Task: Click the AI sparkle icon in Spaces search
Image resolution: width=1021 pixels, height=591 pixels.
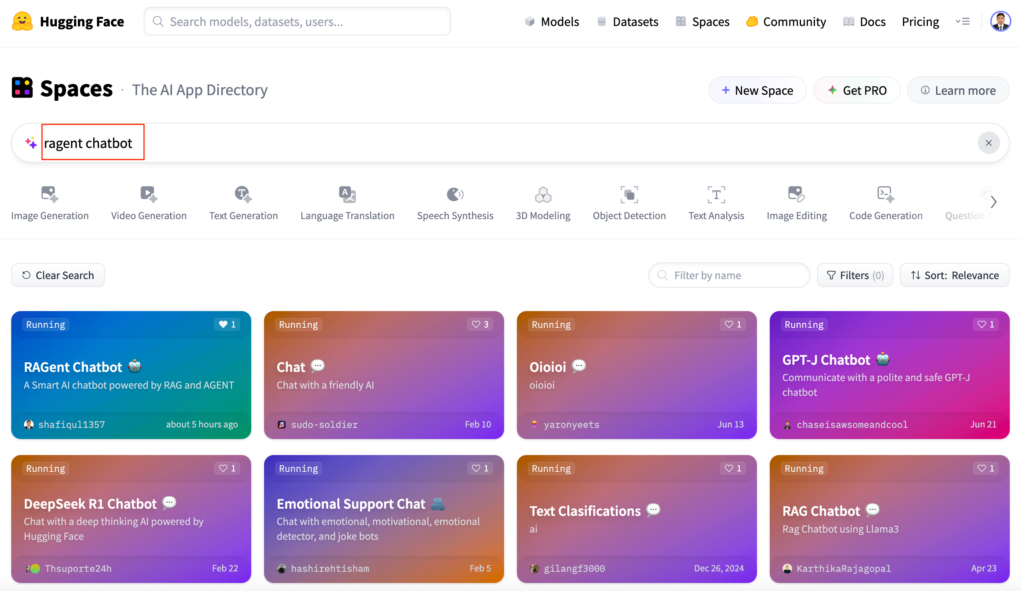Action: [31, 143]
